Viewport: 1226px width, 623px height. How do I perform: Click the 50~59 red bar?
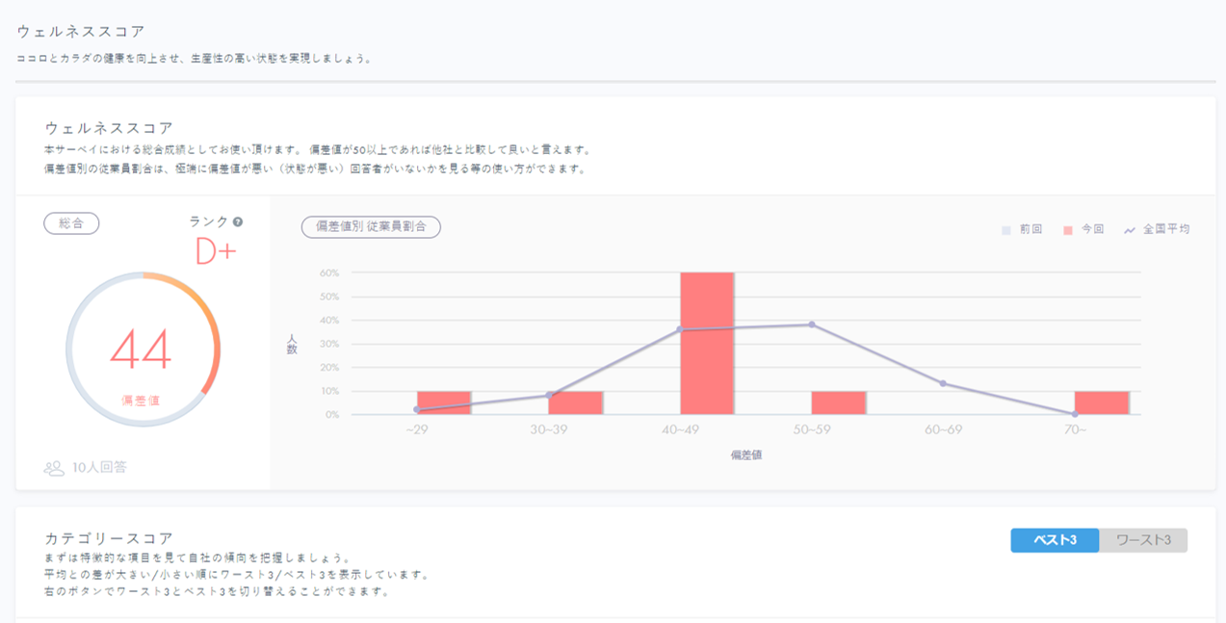(x=838, y=403)
